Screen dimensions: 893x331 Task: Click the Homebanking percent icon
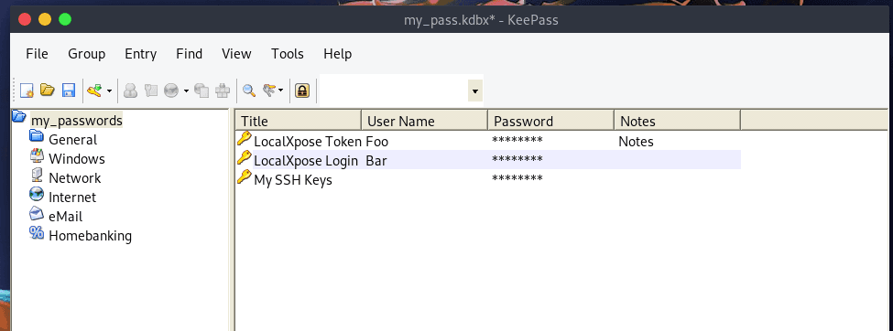(x=37, y=232)
